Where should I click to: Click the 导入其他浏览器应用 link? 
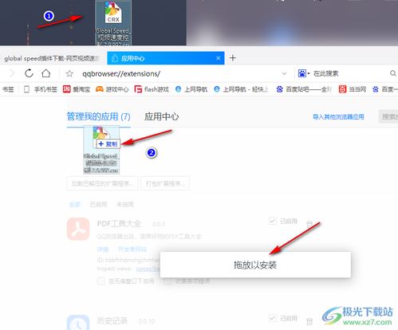[338, 116]
